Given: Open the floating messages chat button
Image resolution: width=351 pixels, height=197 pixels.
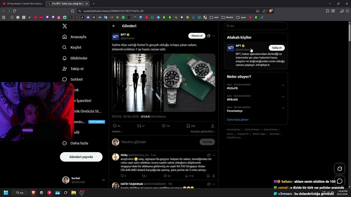Looking at the screenshot, I should pos(340,181).
